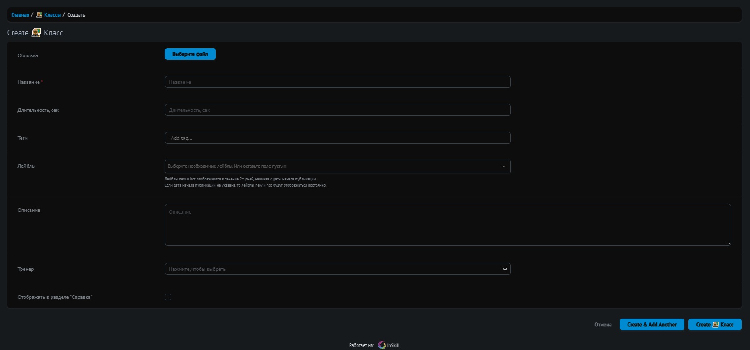Click the "Отображать в разделе Справка" label text
Image resolution: width=750 pixels, height=350 pixels.
click(x=55, y=297)
